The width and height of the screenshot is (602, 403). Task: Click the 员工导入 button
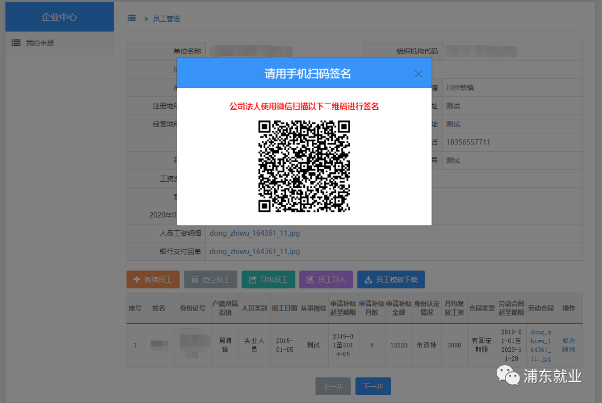pyautogui.click(x=326, y=279)
